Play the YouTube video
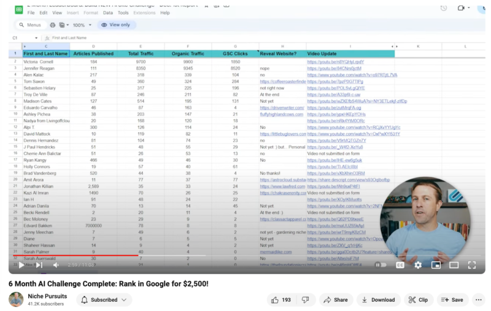 (x=21, y=265)
